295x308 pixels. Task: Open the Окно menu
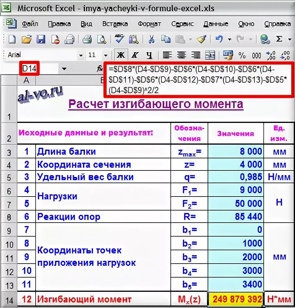[x=246, y=24]
